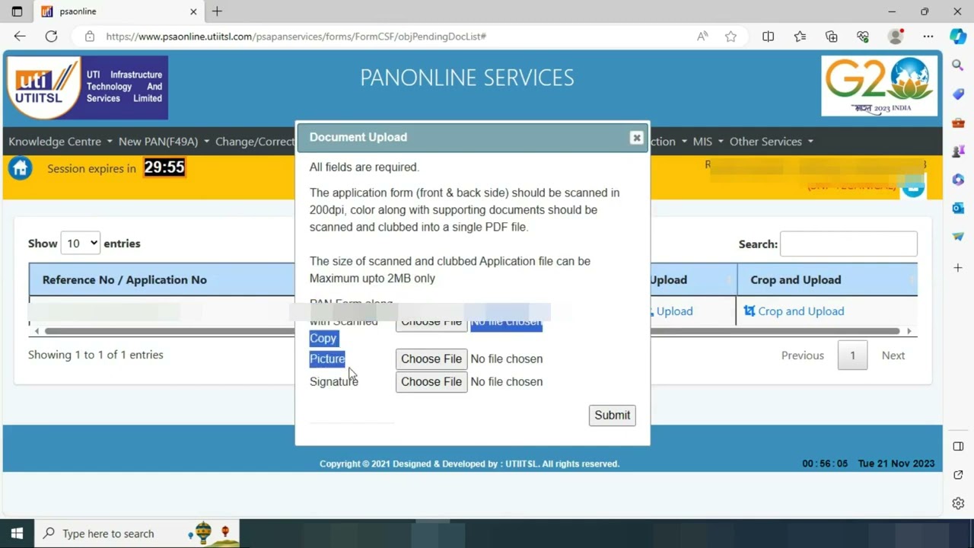Click the G20 India logo
This screenshot has height=548, width=974.
tap(879, 85)
